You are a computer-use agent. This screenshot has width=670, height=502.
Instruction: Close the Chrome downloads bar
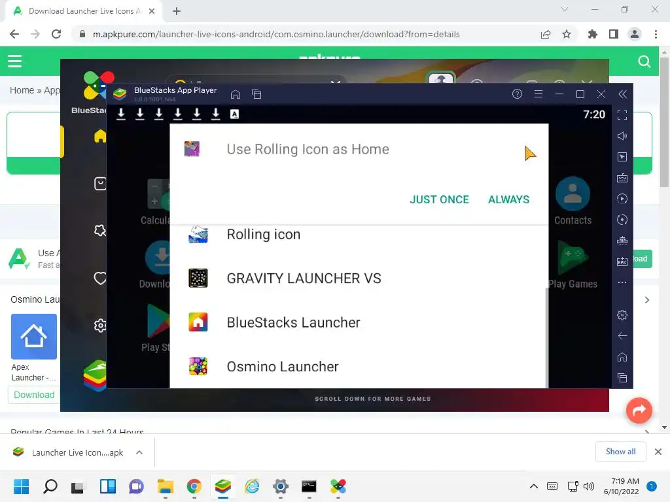tap(658, 452)
